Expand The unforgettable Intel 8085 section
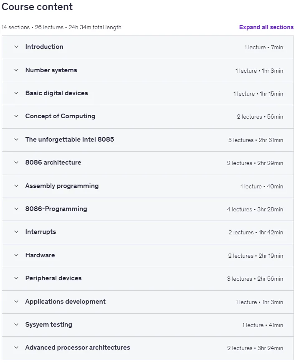 point(148,140)
